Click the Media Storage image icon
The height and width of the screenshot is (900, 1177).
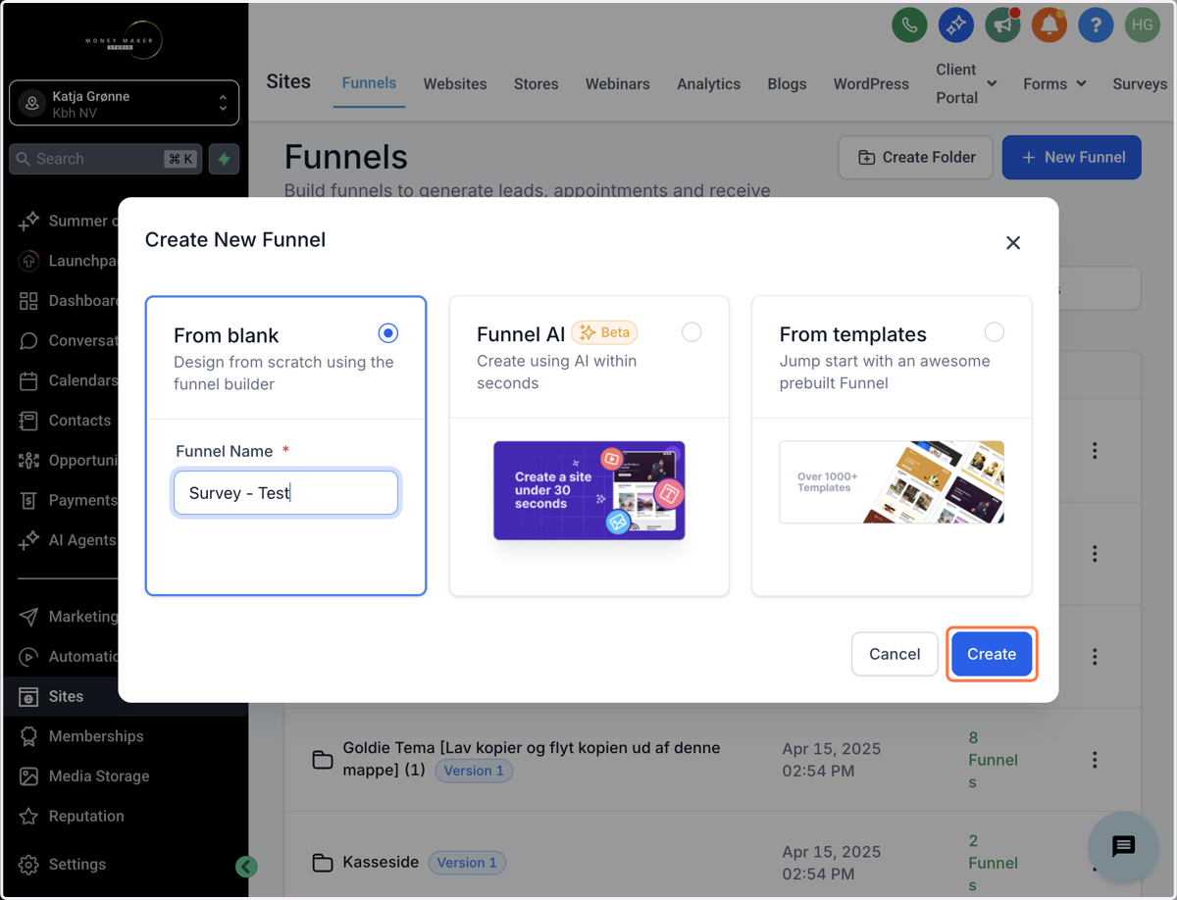coord(28,776)
